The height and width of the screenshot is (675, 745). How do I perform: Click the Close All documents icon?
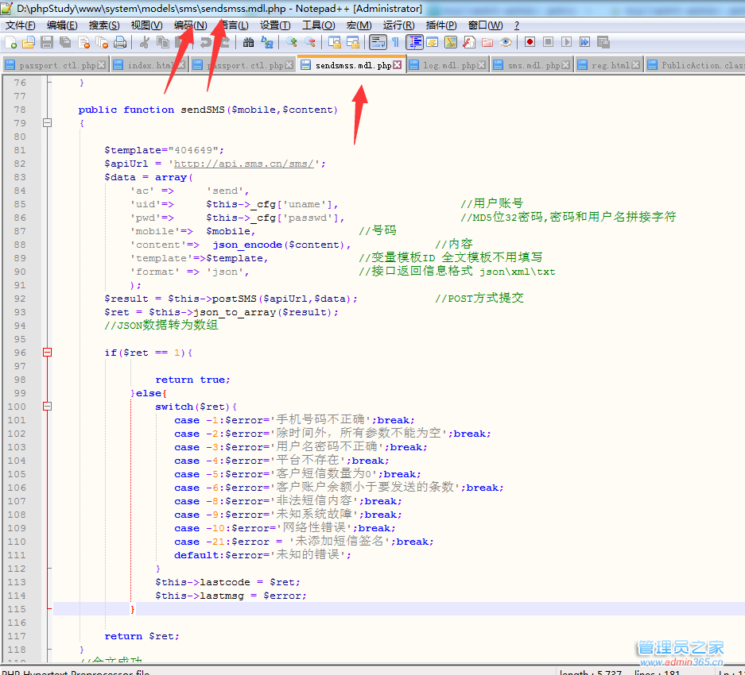click(102, 42)
